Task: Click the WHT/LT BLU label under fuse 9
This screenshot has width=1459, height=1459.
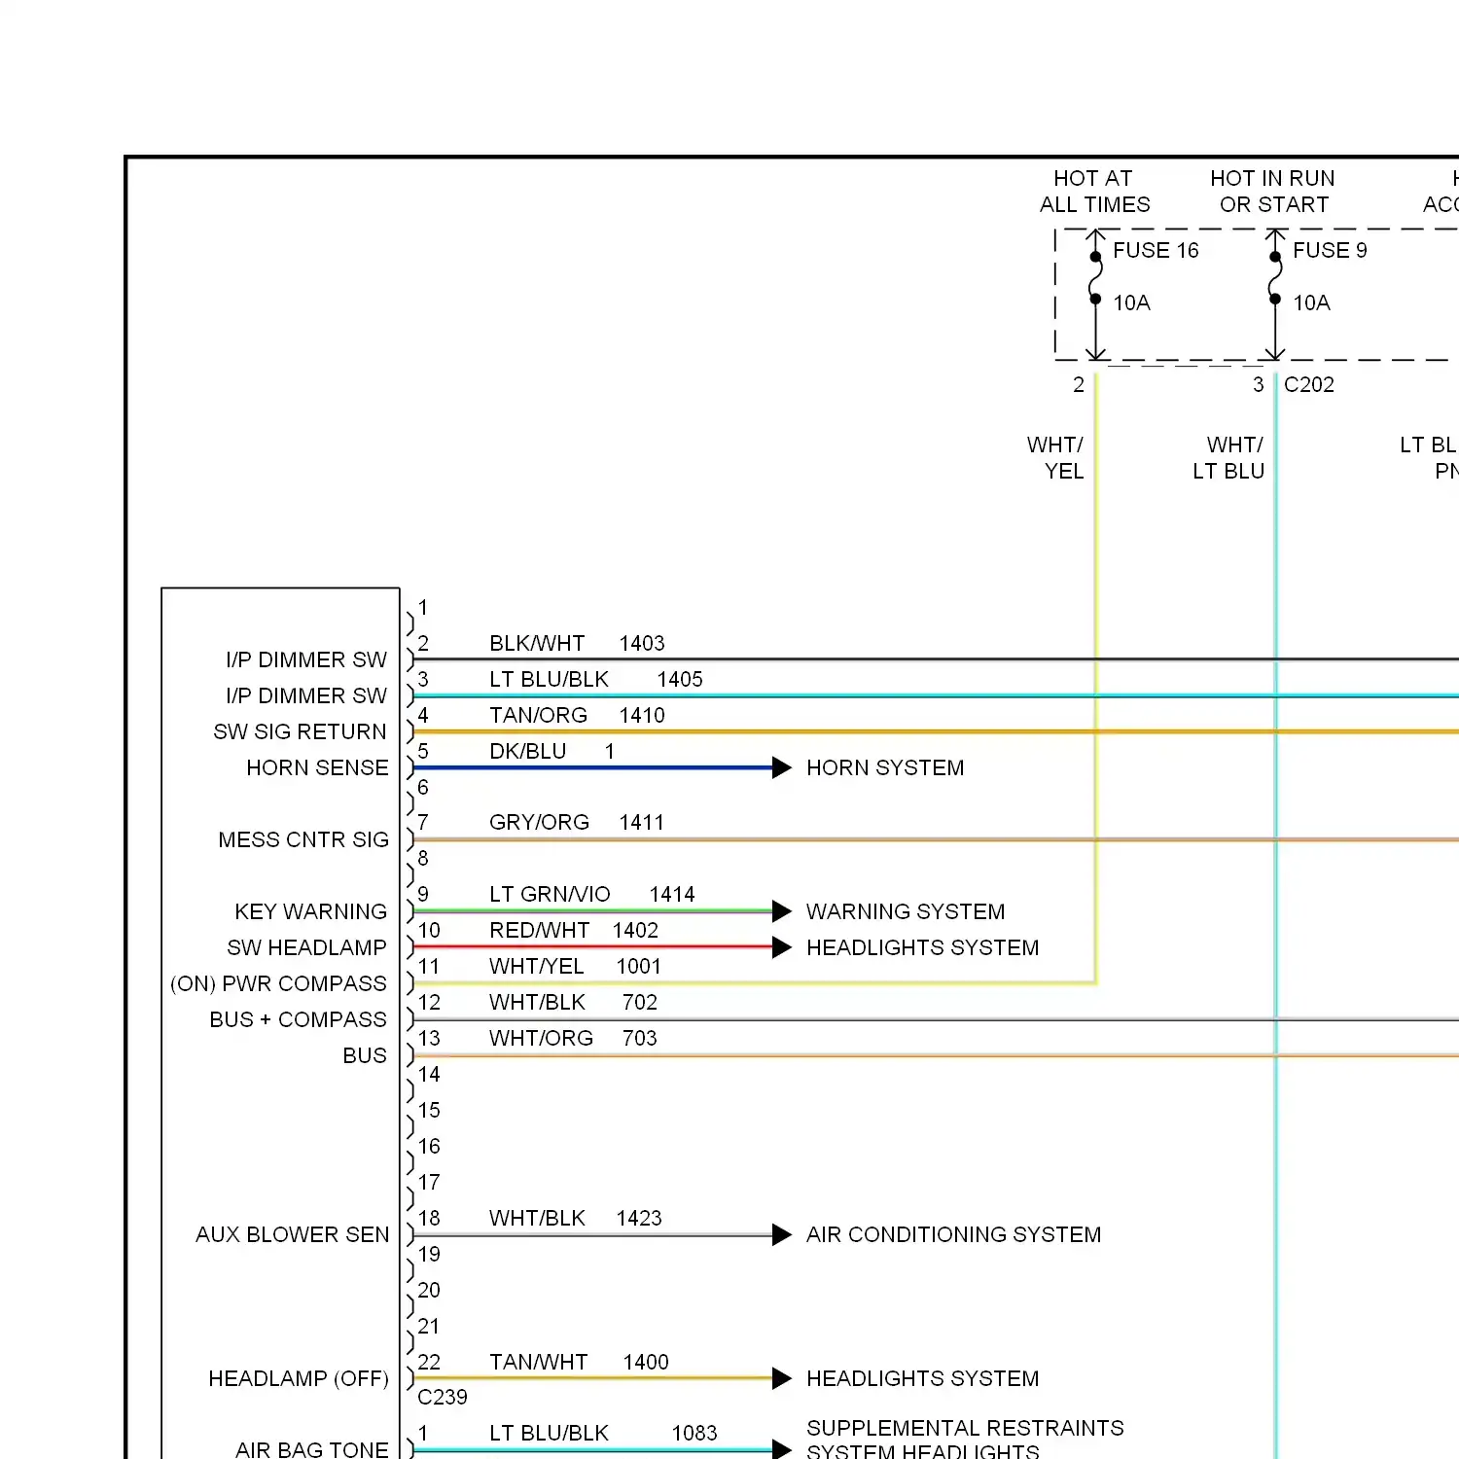Action: pyautogui.click(x=1228, y=458)
